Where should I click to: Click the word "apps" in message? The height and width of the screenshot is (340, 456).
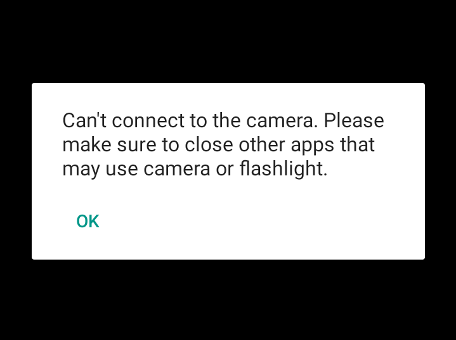point(313,146)
